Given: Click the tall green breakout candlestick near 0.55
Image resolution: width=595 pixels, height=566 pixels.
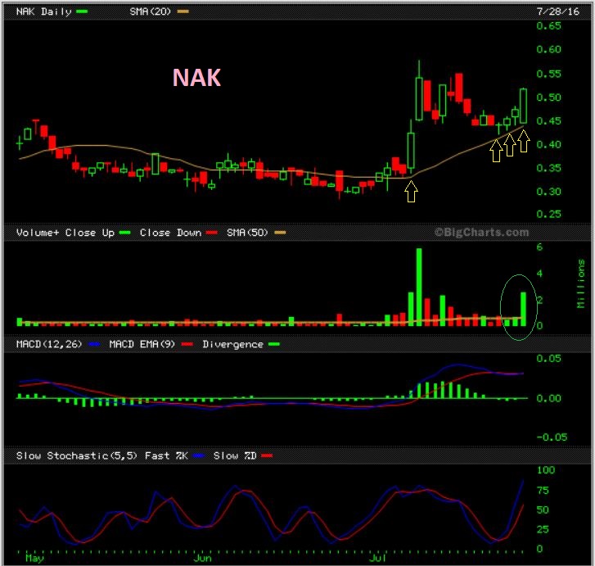Looking at the screenshot, I should coord(419,99).
